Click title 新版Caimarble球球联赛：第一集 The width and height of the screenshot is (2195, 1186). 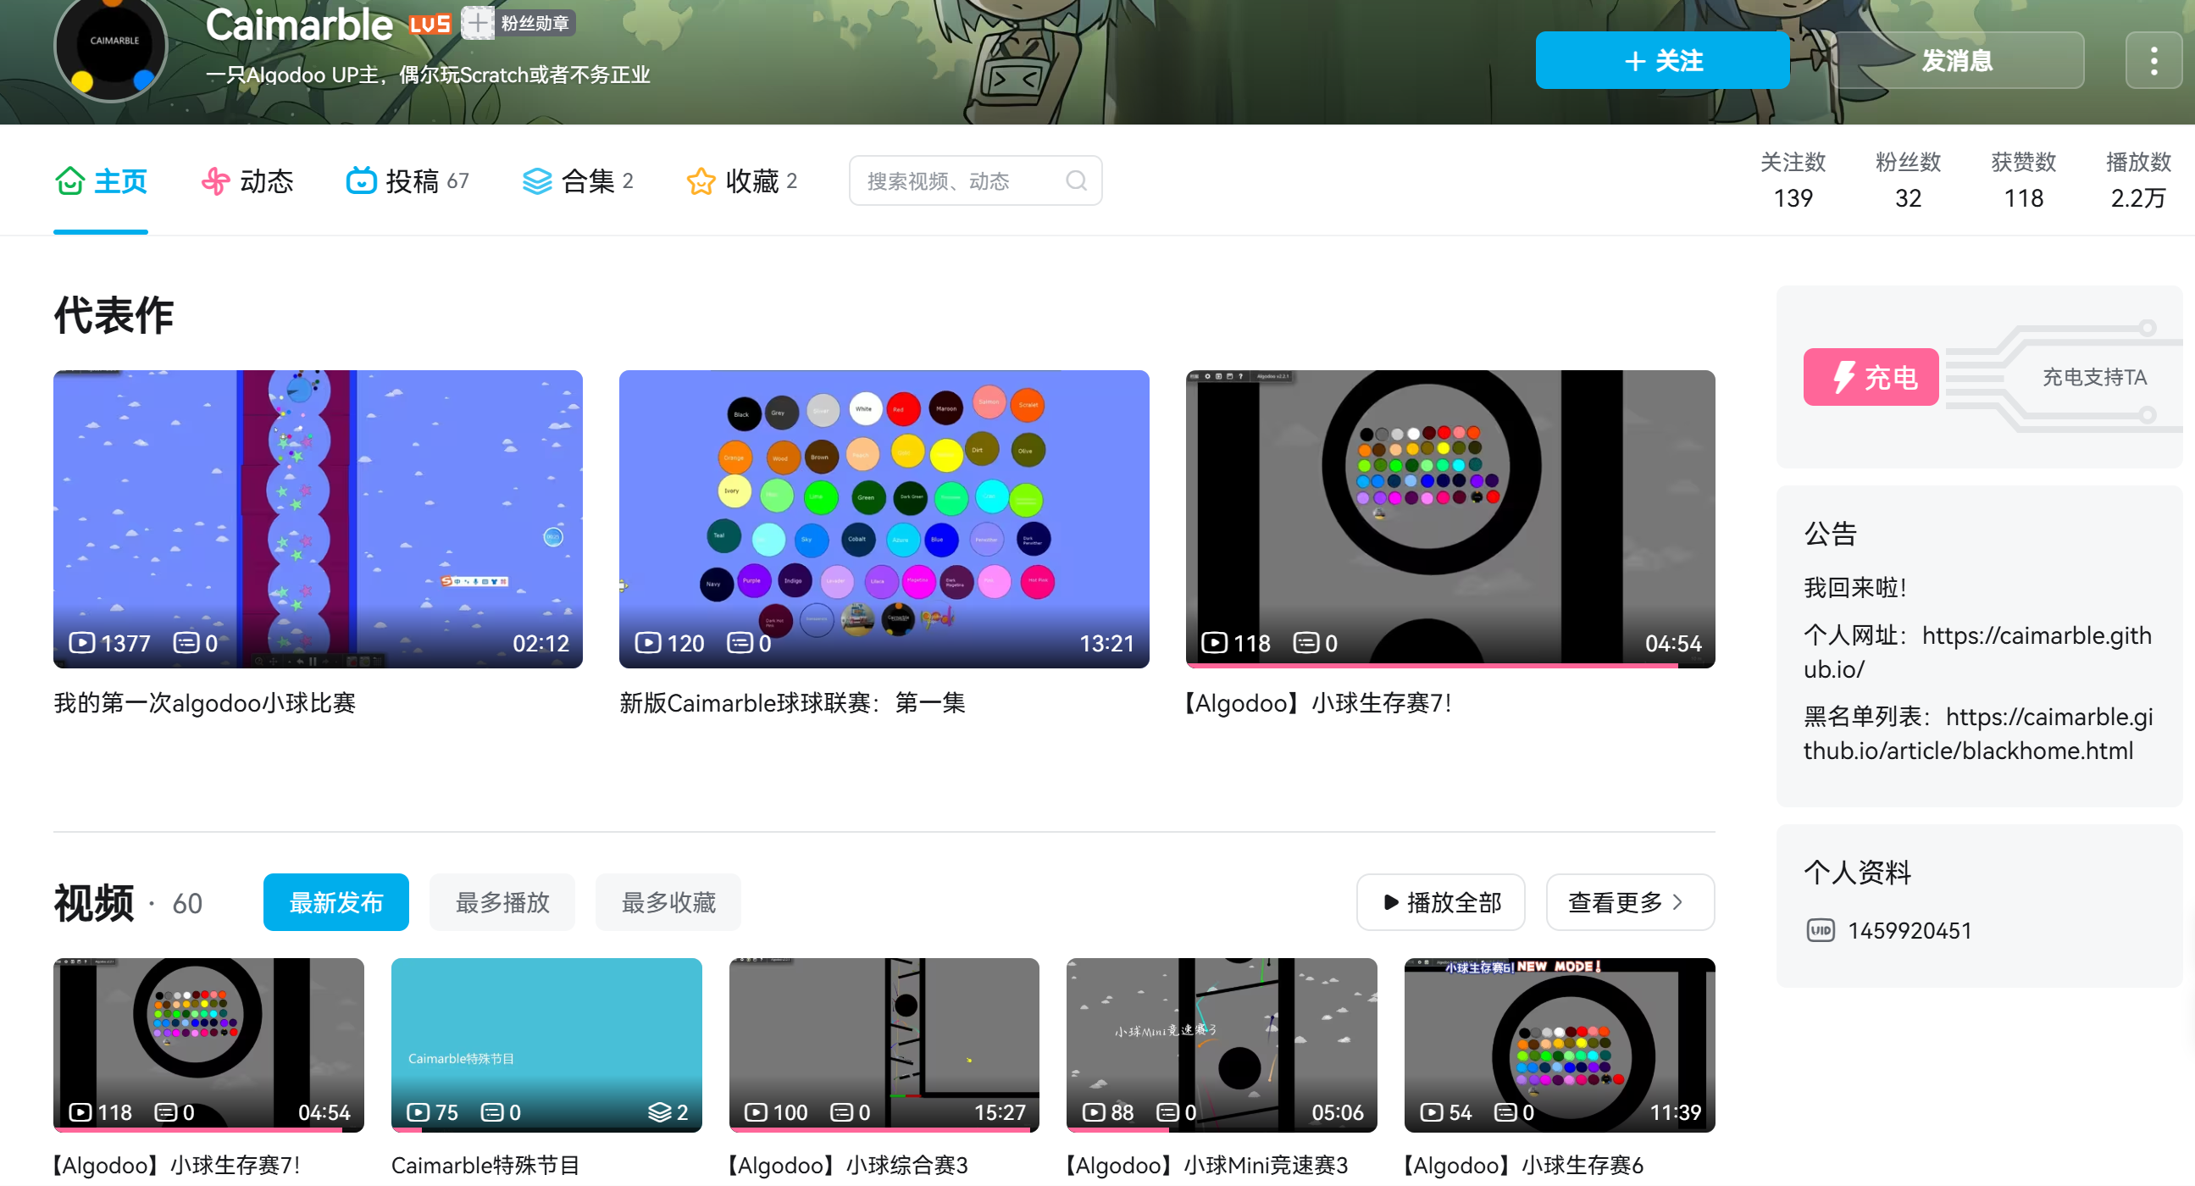click(x=792, y=703)
